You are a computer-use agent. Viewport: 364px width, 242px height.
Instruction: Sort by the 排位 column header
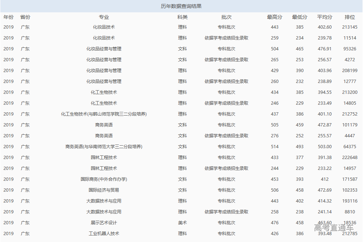coord(350,16)
